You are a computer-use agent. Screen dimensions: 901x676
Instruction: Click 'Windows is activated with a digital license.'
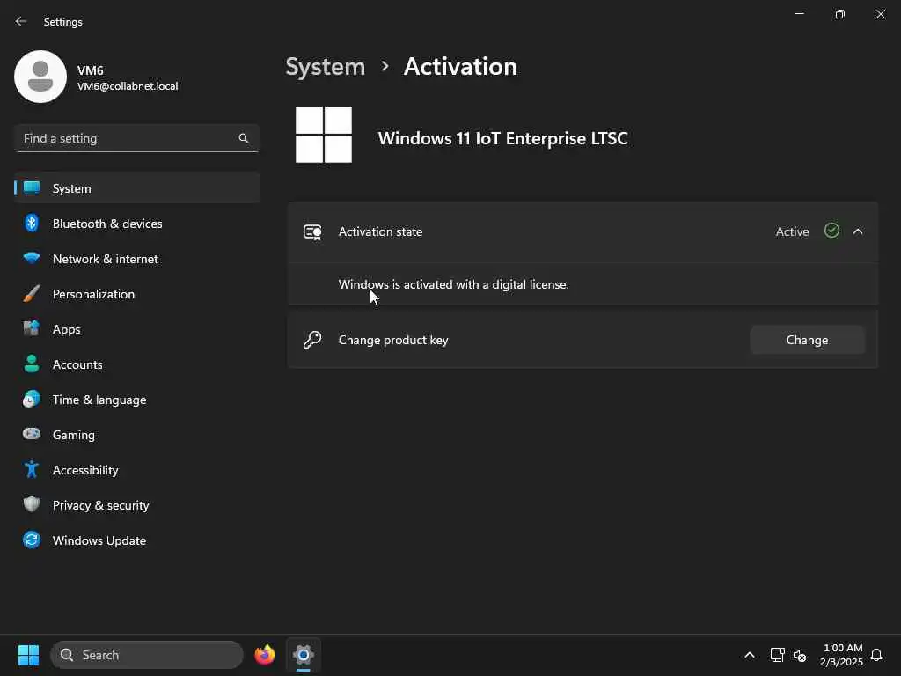pyautogui.click(x=453, y=284)
